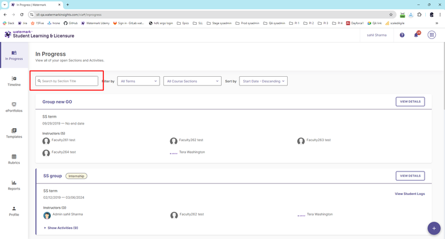Open the scaledAgile bookmark
The image size is (445, 239).
coord(395,24)
